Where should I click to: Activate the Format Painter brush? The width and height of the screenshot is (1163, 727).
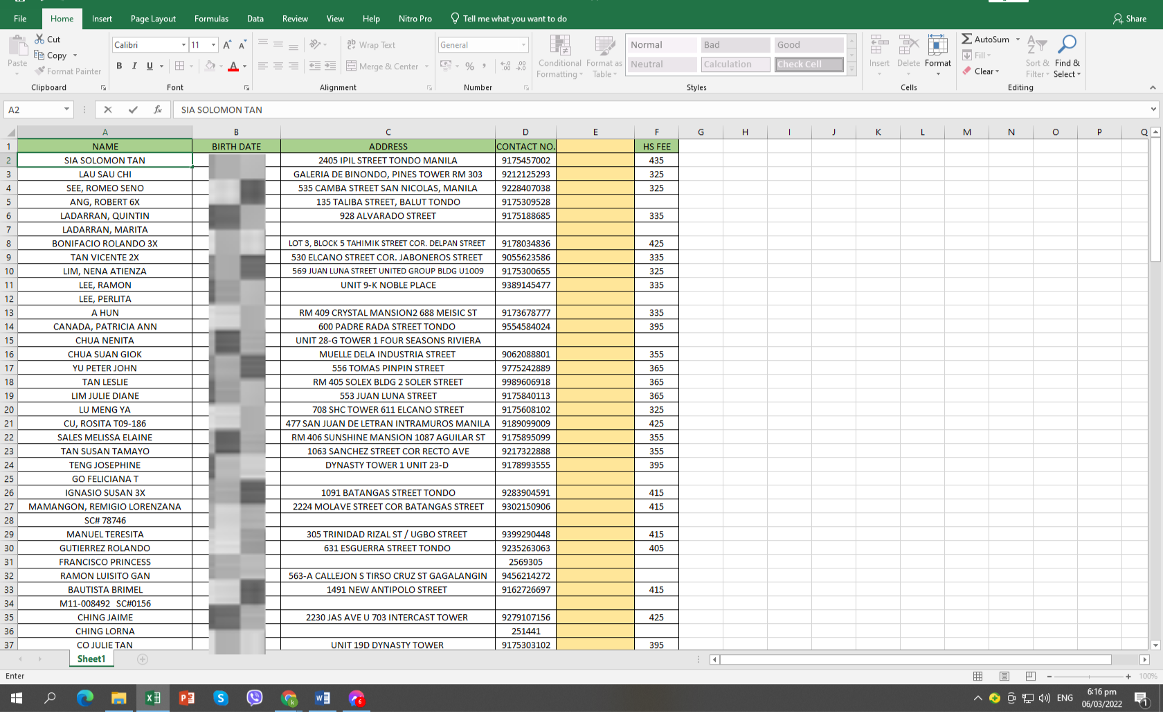[40, 71]
